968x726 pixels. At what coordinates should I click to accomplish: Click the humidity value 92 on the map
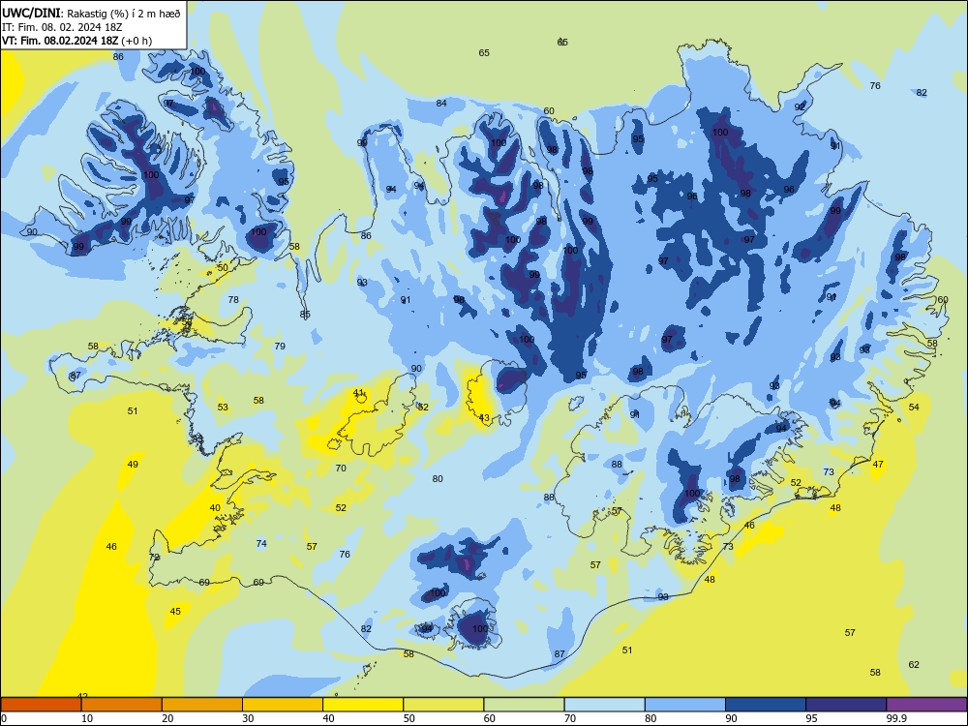tap(800, 106)
